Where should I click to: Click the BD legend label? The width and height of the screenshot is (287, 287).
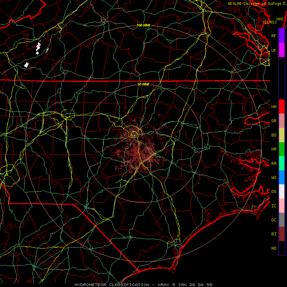coord(274,135)
